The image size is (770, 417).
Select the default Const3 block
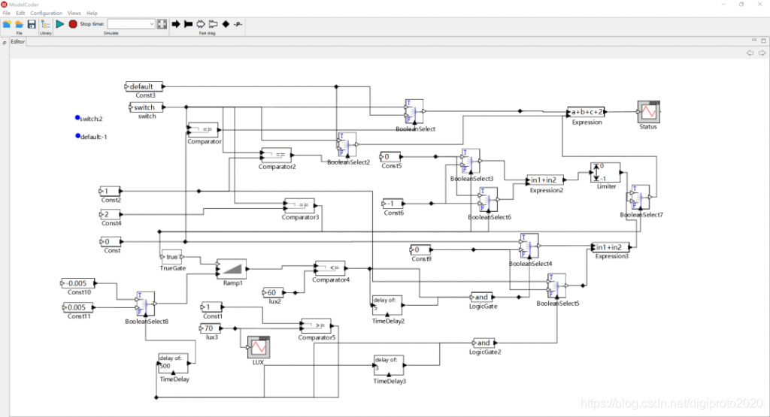[144, 86]
